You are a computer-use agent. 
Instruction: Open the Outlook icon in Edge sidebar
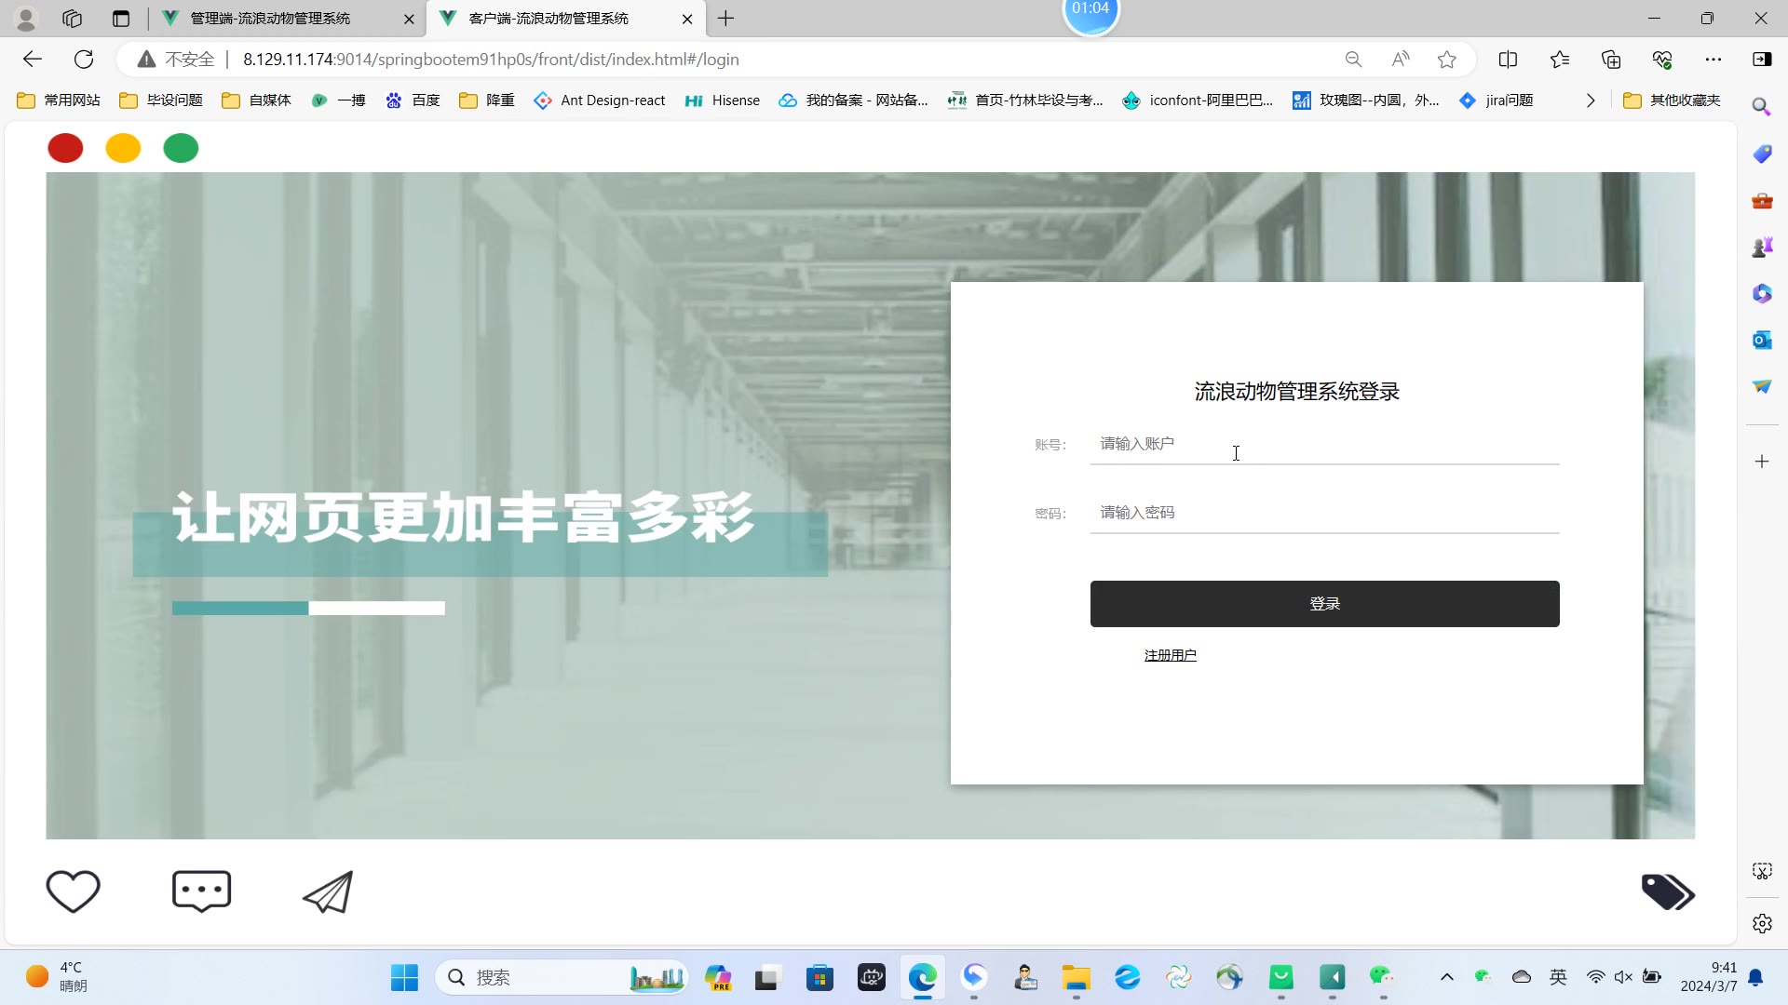pyautogui.click(x=1762, y=341)
